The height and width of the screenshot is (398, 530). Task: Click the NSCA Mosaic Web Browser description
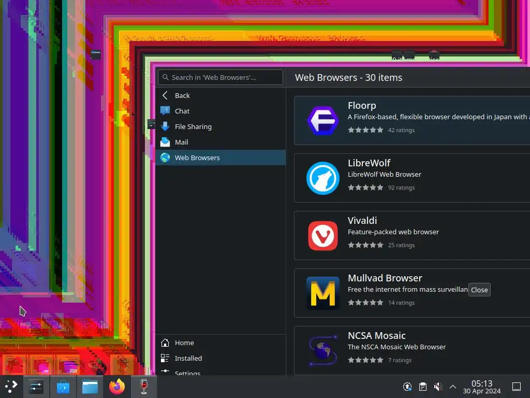click(x=396, y=347)
